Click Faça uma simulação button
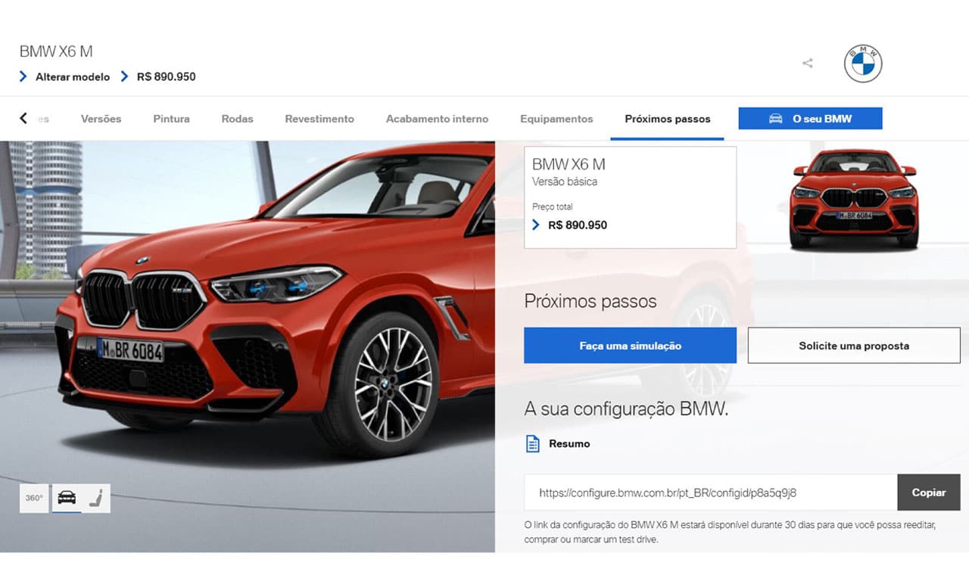 pos(630,346)
